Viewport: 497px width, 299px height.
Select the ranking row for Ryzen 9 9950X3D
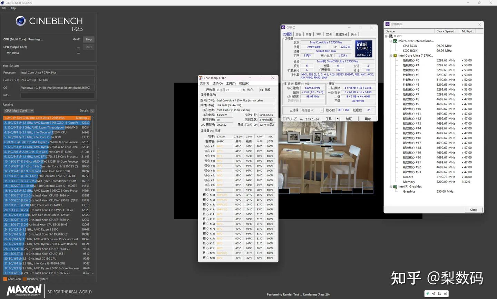(47, 123)
